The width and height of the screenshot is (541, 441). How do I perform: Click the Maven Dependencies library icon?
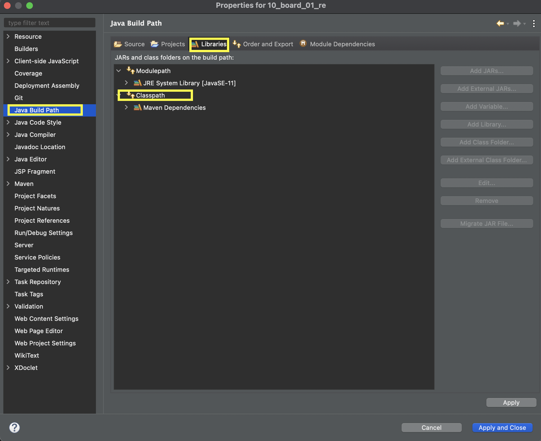(137, 108)
